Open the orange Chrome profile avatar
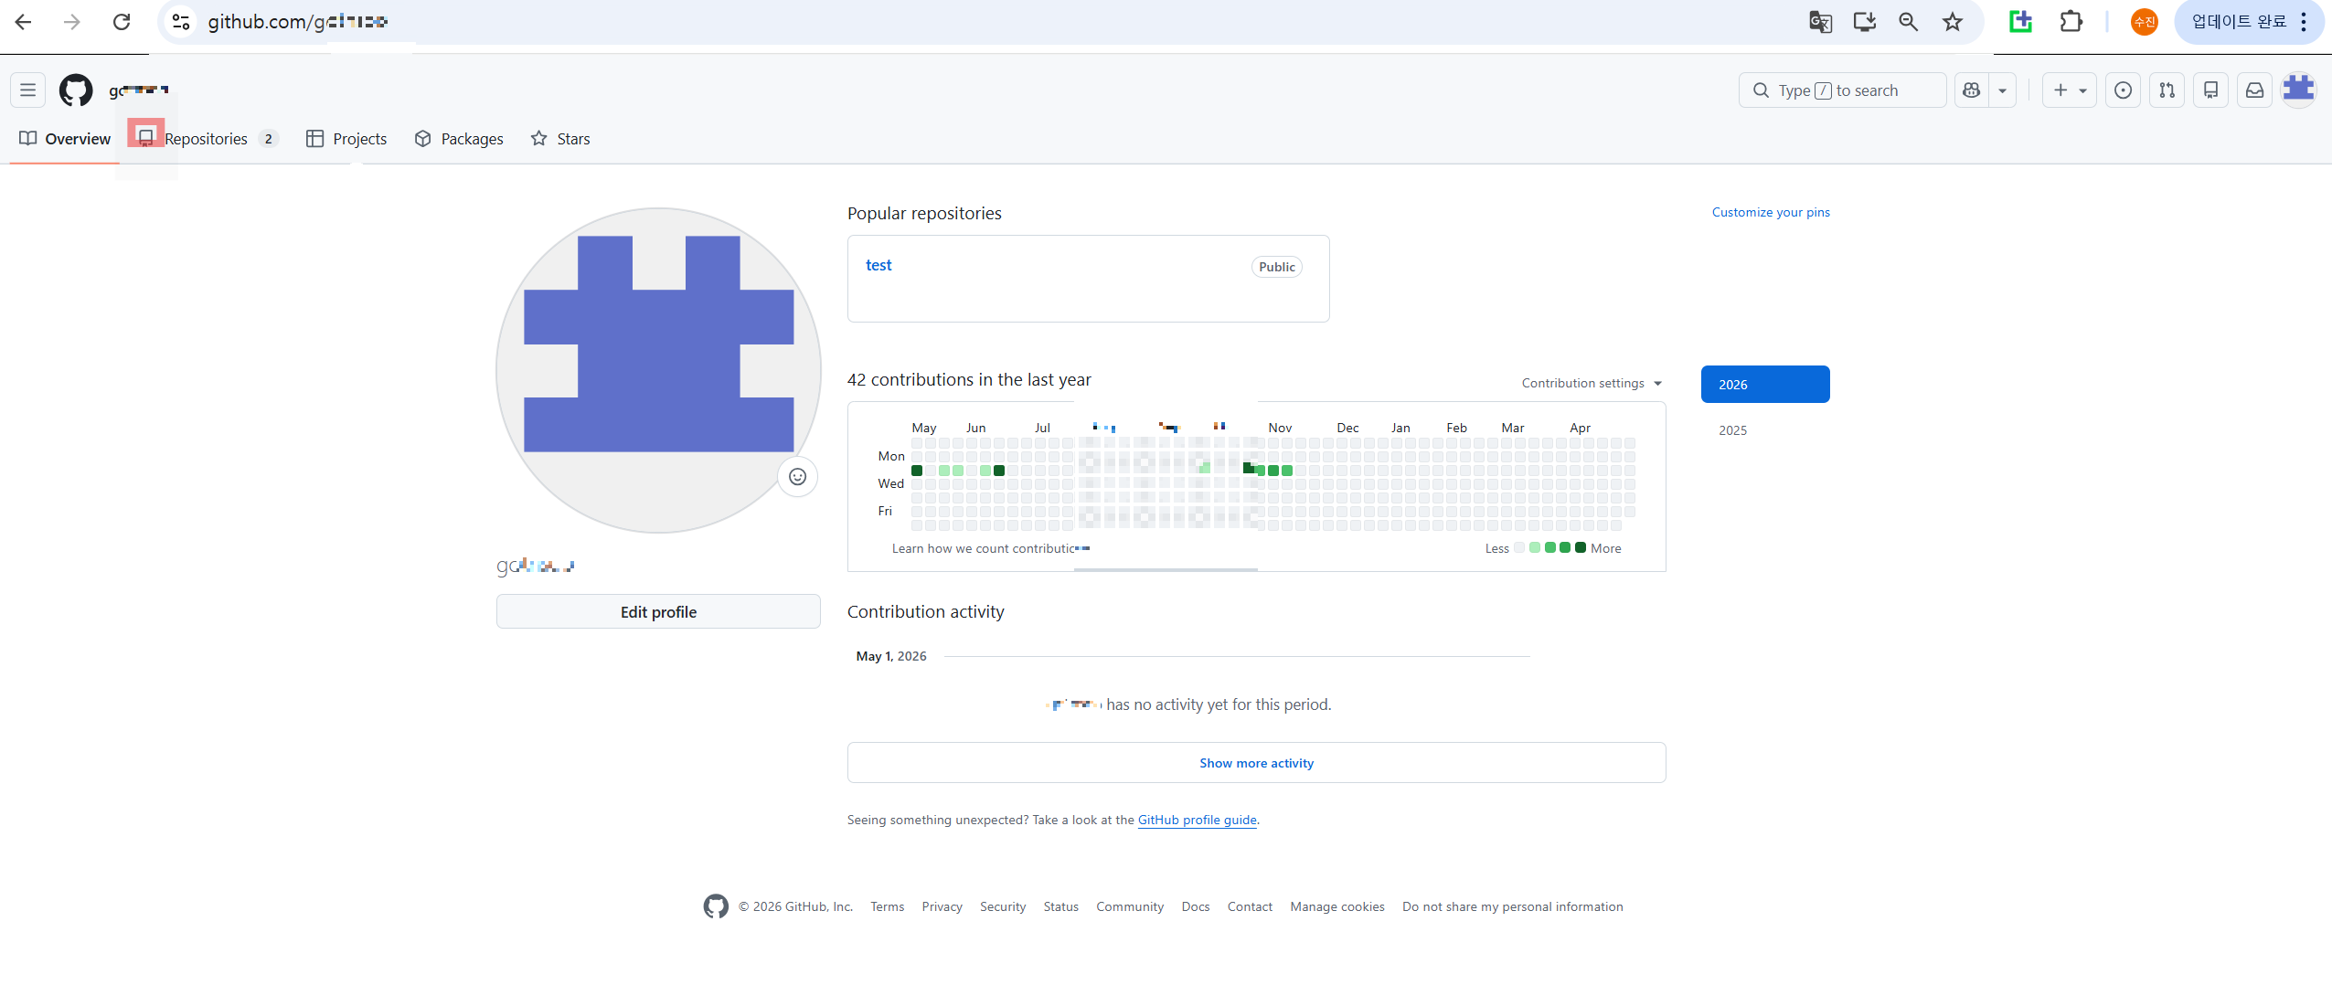The width and height of the screenshot is (2332, 985). [2144, 22]
